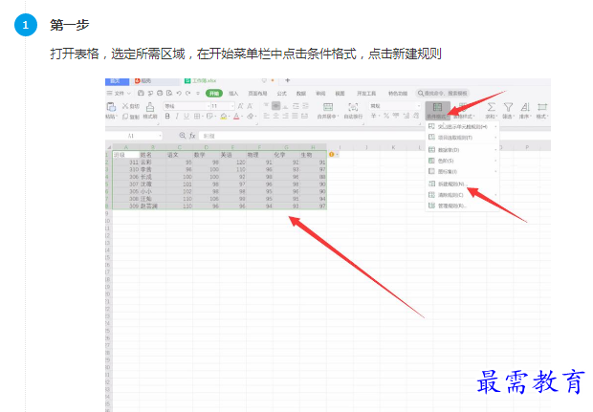
Task: Click the Sort (排序) icon
Action: click(525, 107)
